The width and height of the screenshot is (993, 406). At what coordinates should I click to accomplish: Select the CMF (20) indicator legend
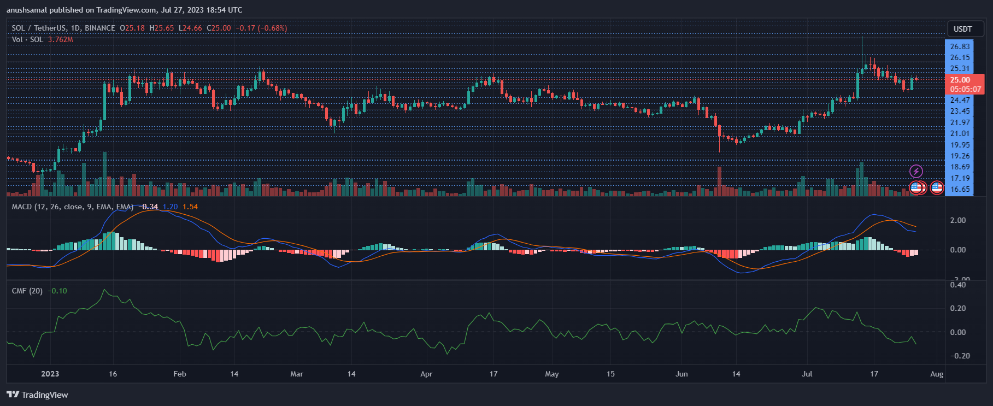click(27, 291)
